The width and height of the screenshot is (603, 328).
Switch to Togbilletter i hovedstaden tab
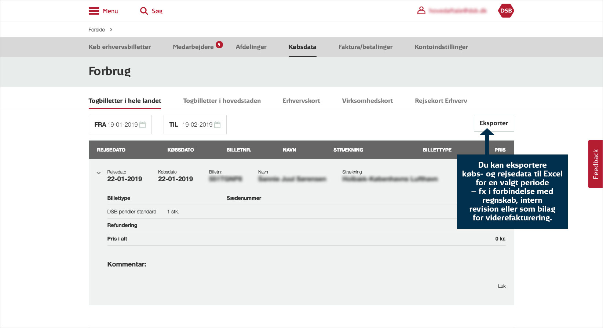pos(222,101)
